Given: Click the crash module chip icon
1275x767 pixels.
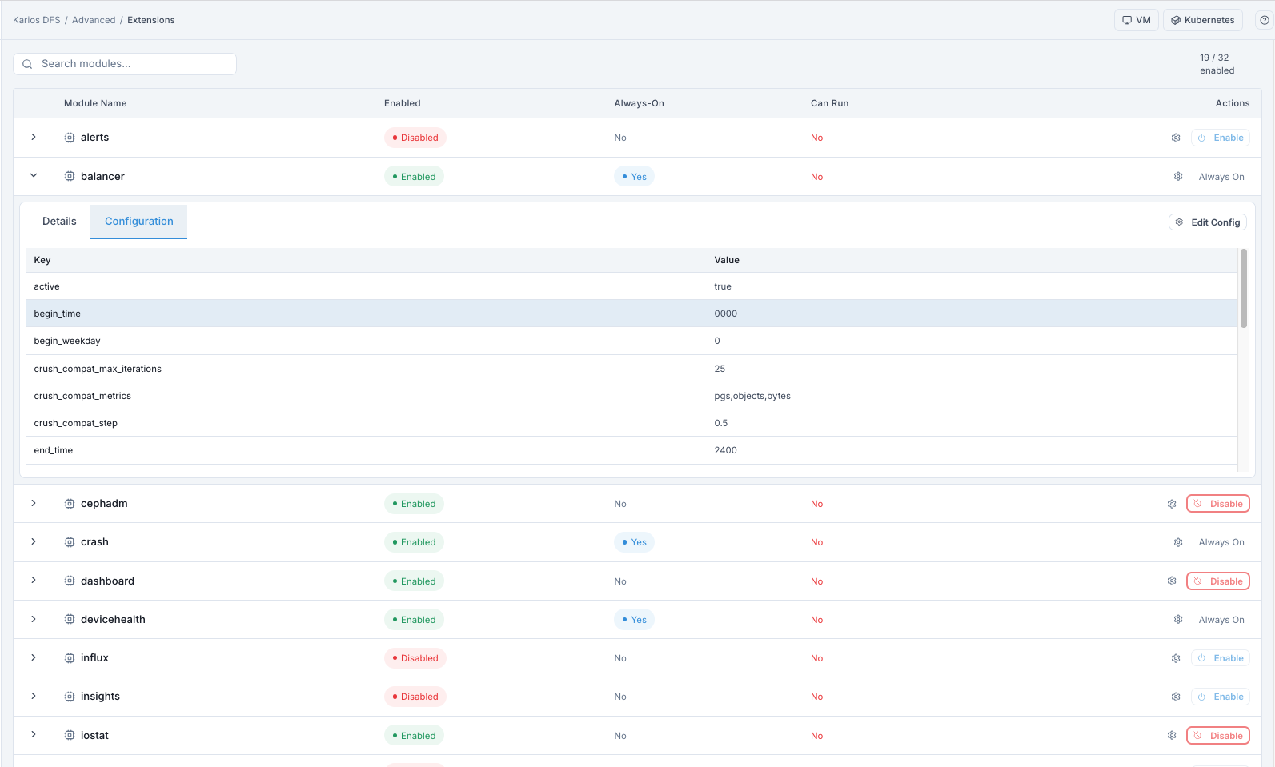Looking at the screenshot, I should (70, 542).
